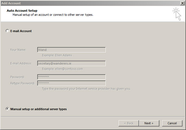
Task: Click the Auto Account Setup heading
Action: pos(22,11)
